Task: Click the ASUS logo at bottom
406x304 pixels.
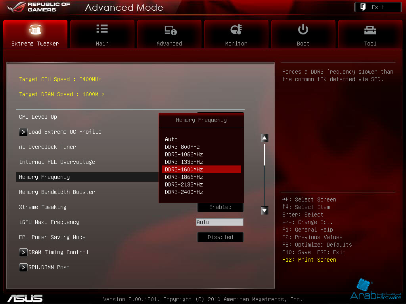Action: coord(25,298)
